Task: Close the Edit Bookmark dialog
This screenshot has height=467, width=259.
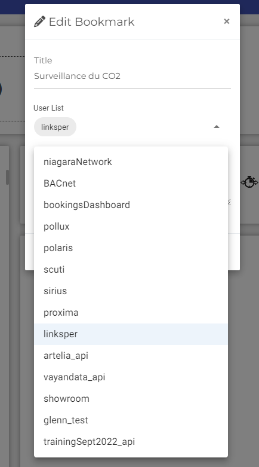Action: (227, 22)
